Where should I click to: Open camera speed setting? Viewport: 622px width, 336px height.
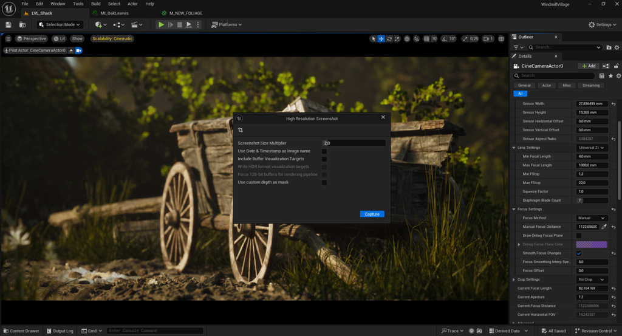click(x=488, y=39)
